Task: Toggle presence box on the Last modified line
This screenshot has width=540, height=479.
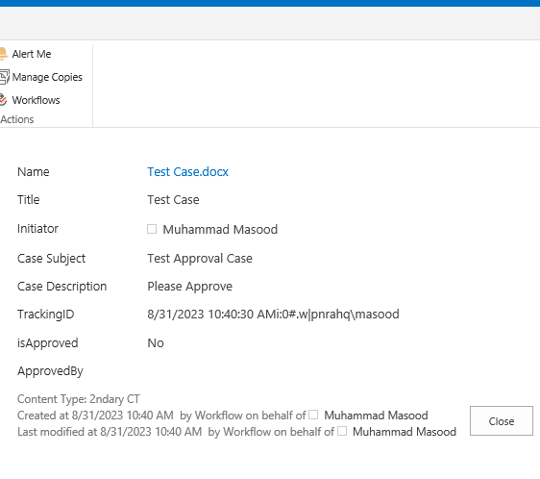Action: pos(342,431)
